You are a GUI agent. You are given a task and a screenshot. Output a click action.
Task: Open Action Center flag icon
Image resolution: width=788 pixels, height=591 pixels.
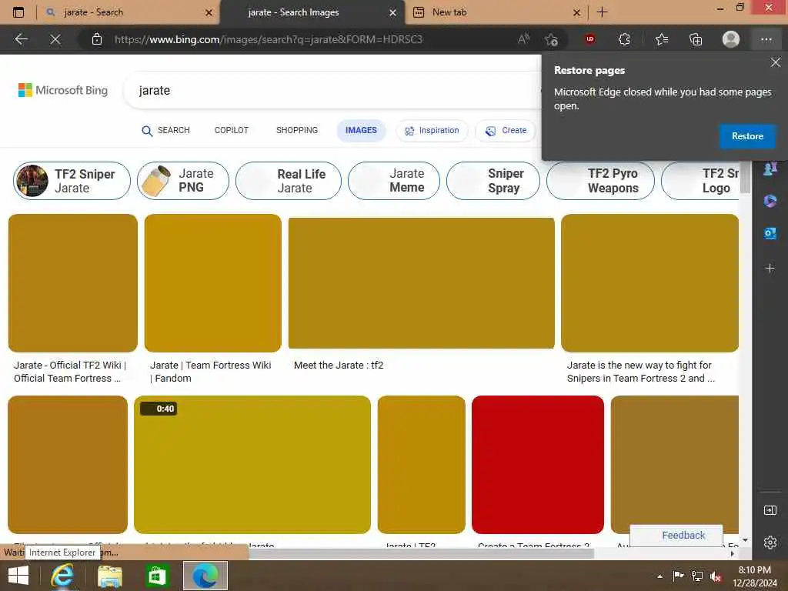[x=678, y=576]
